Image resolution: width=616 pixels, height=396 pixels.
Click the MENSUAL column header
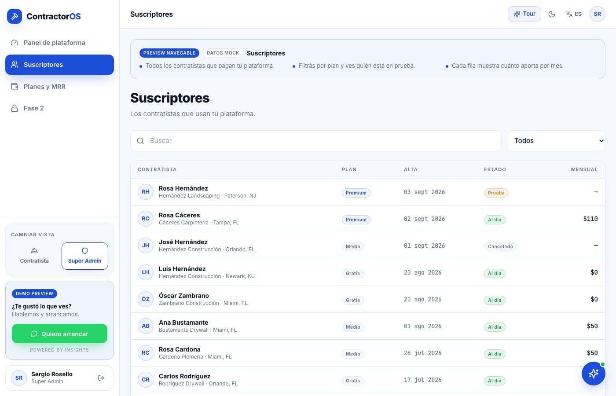coord(584,169)
